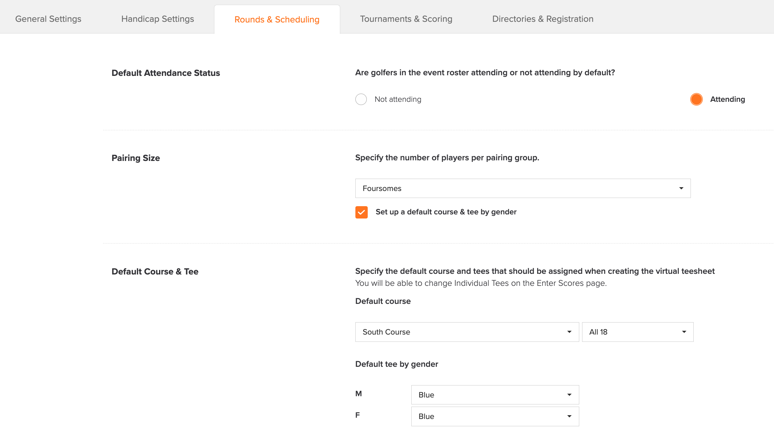774x437 pixels.
Task: Open the All 18 holes dropdown
Action: pos(638,332)
